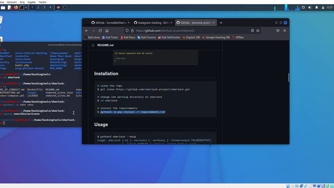The height and width of the screenshot is (188, 334).
Task: Switch to workspace 2
Action: pos(38,7)
